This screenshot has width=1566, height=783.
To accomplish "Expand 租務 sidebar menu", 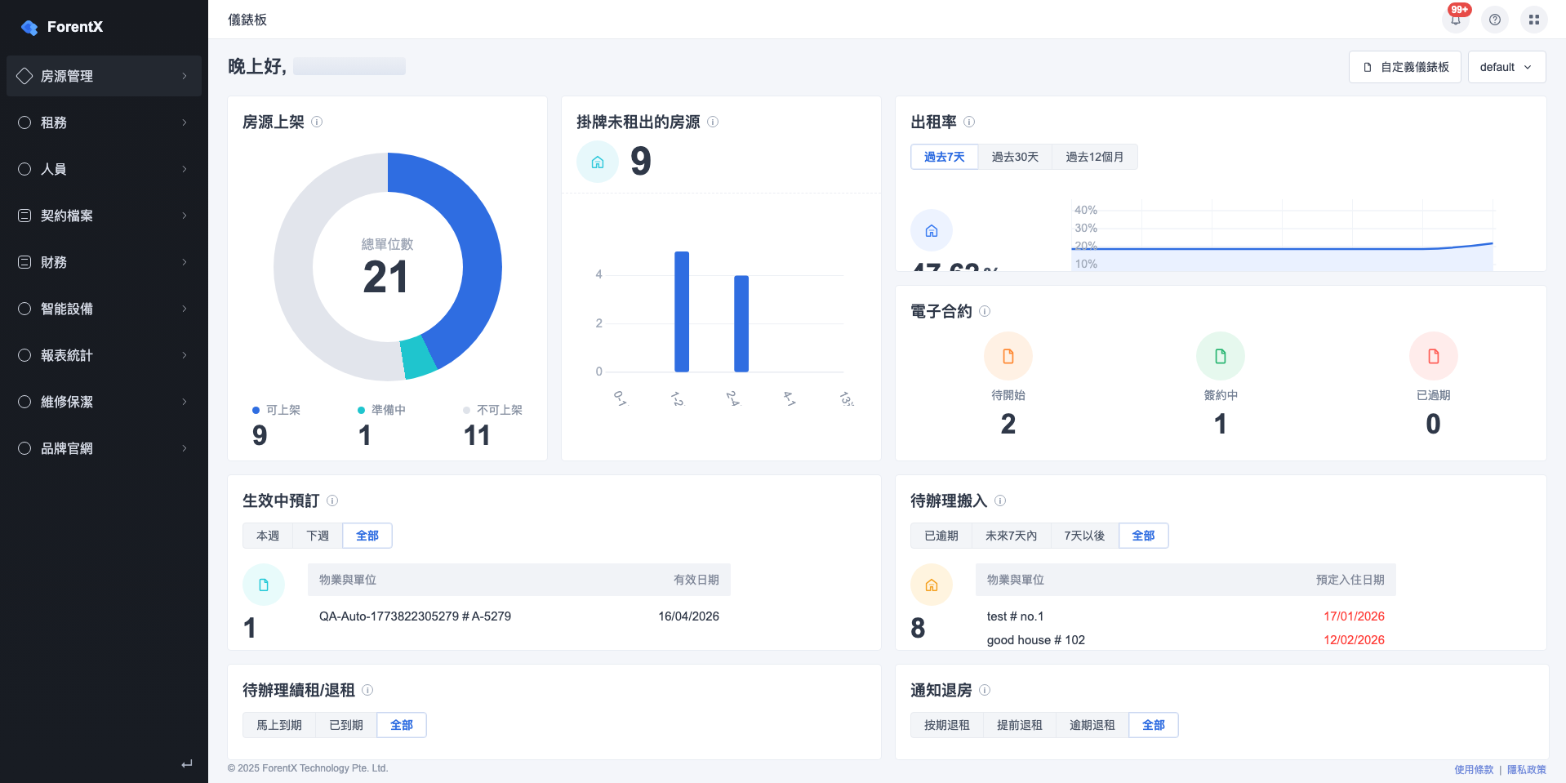I will click(104, 122).
